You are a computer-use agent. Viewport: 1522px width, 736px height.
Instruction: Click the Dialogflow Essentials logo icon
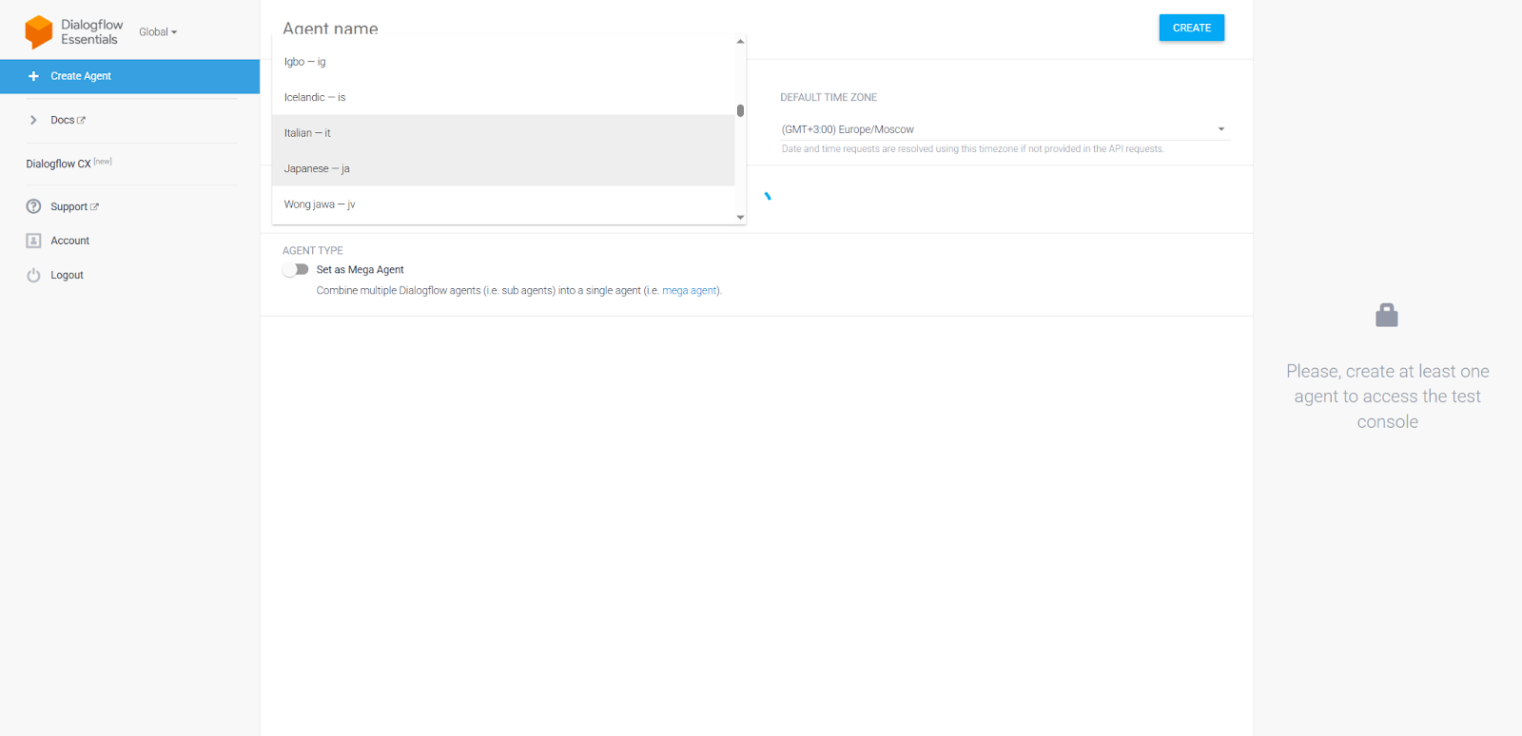(x=39, y=31)
